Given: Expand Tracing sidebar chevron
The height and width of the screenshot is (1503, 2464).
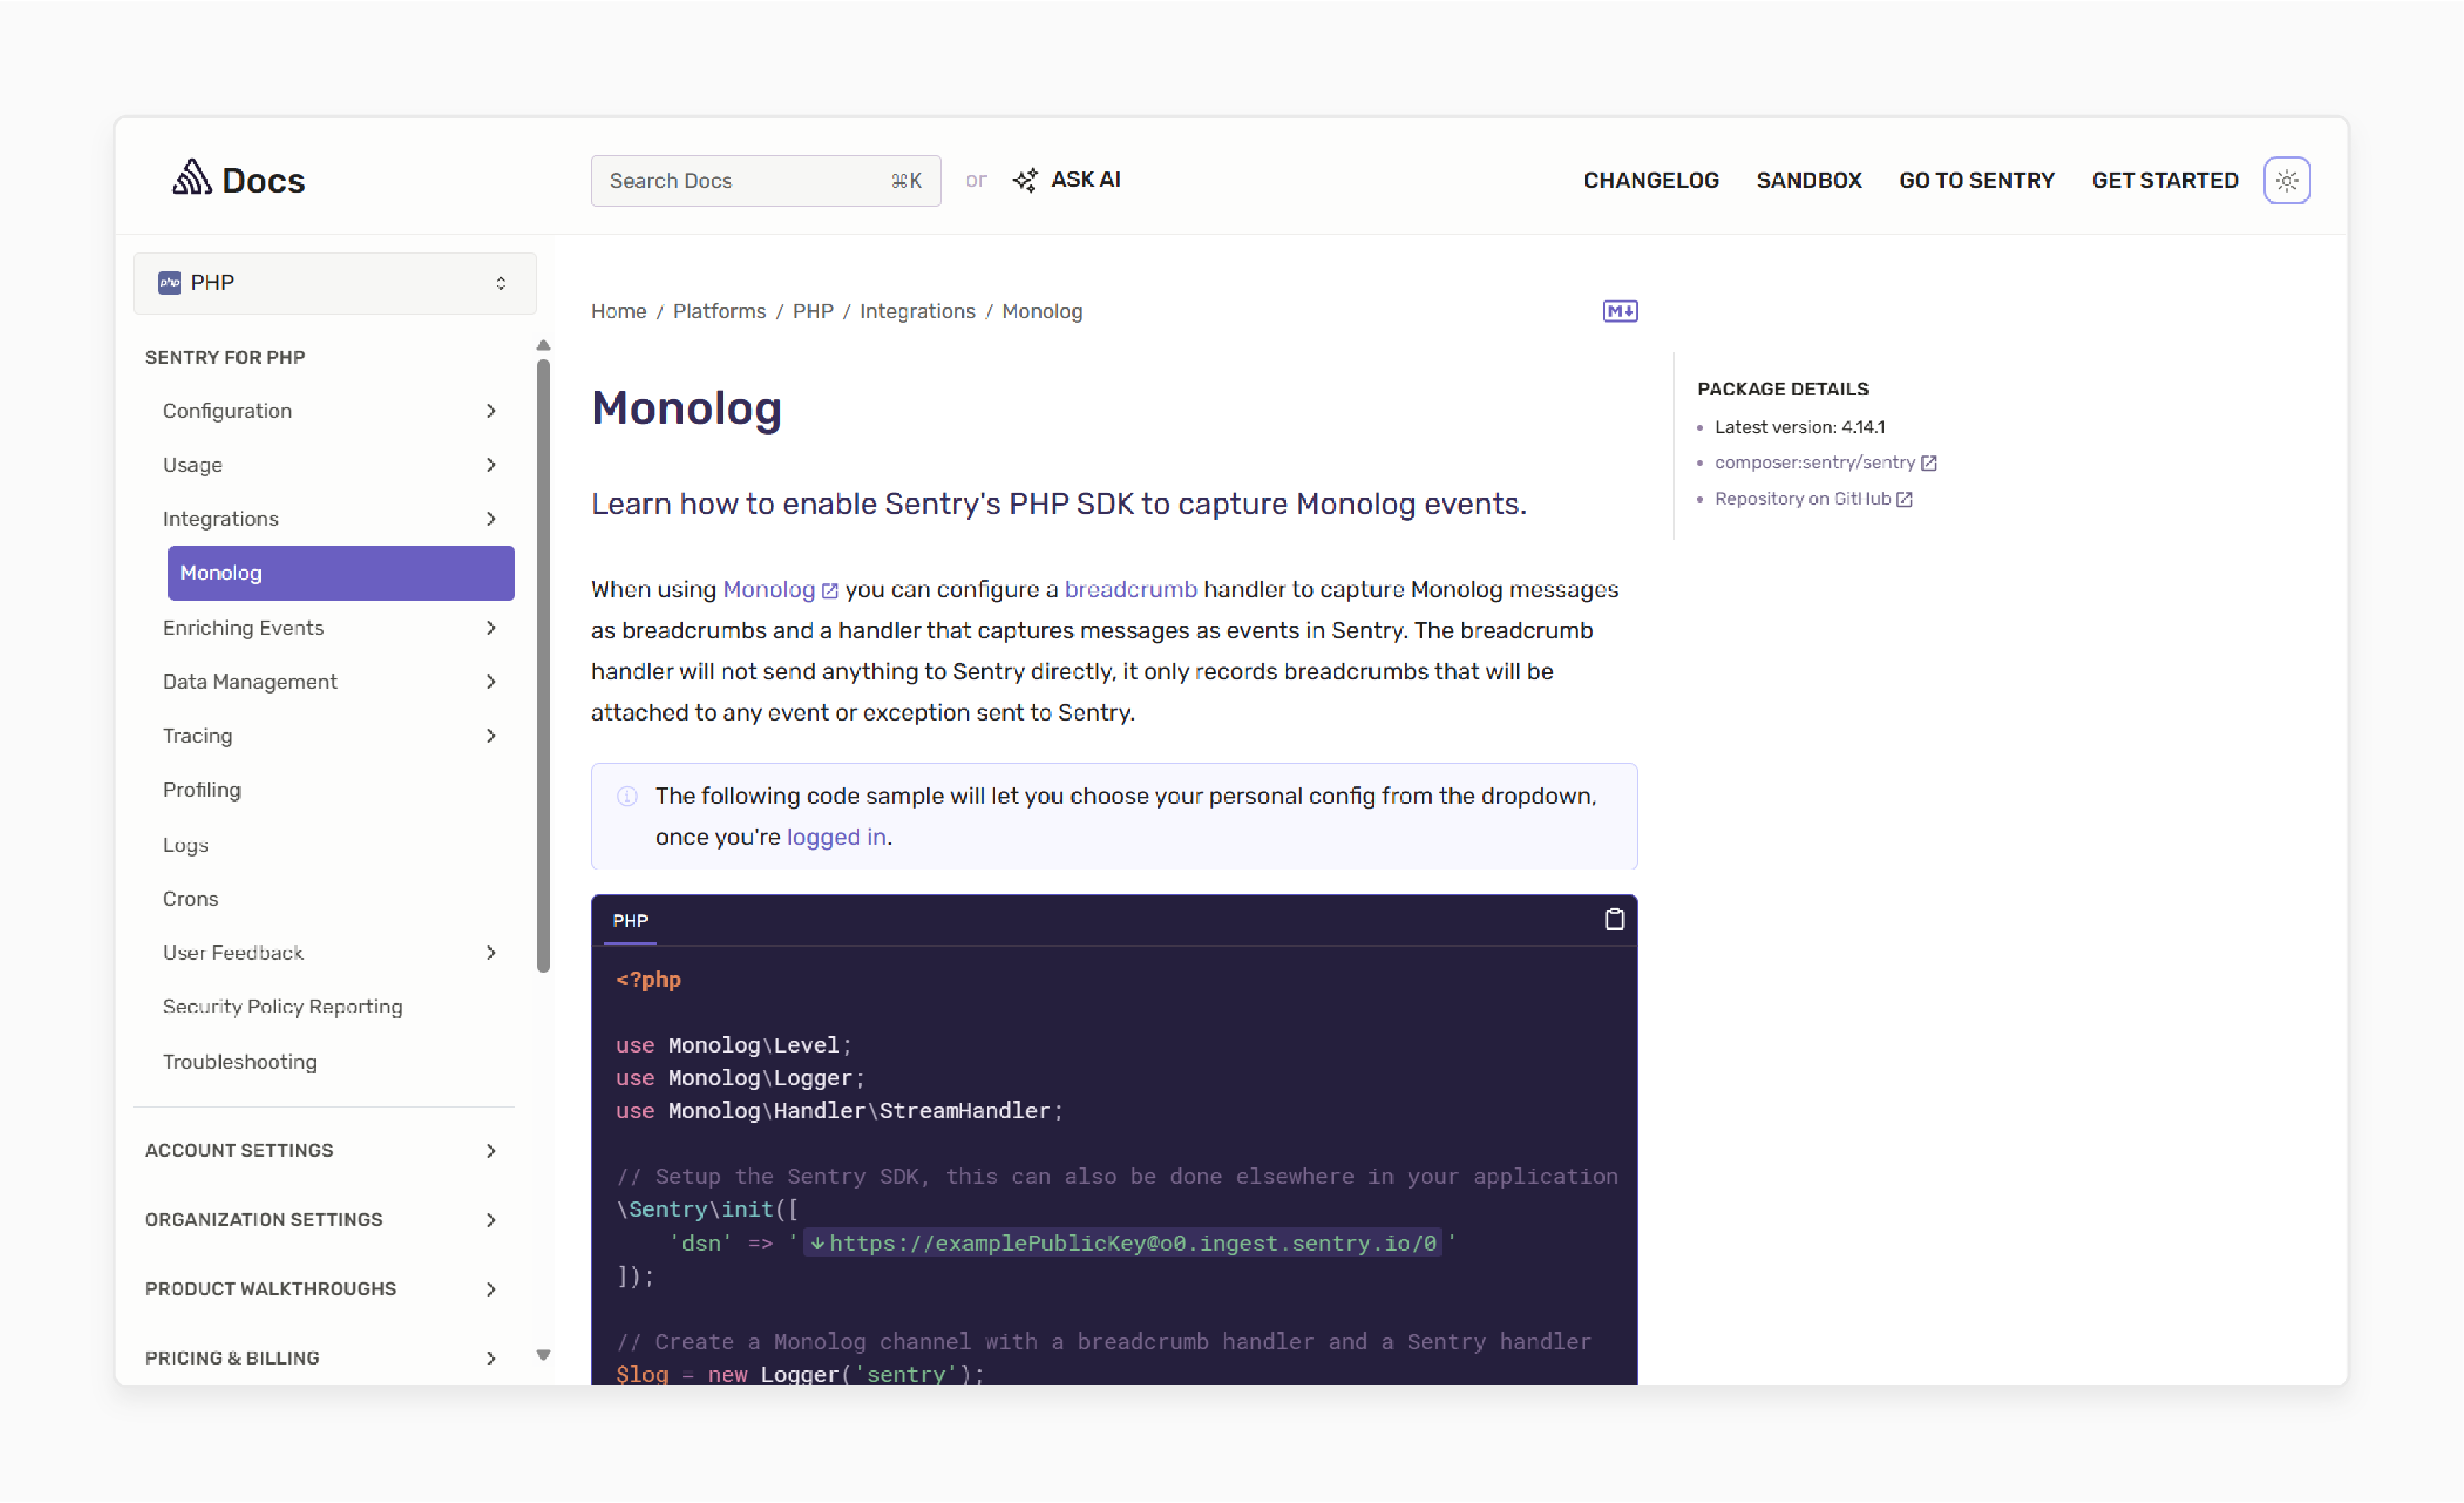Looking at the screenshot, I should 491,736.
